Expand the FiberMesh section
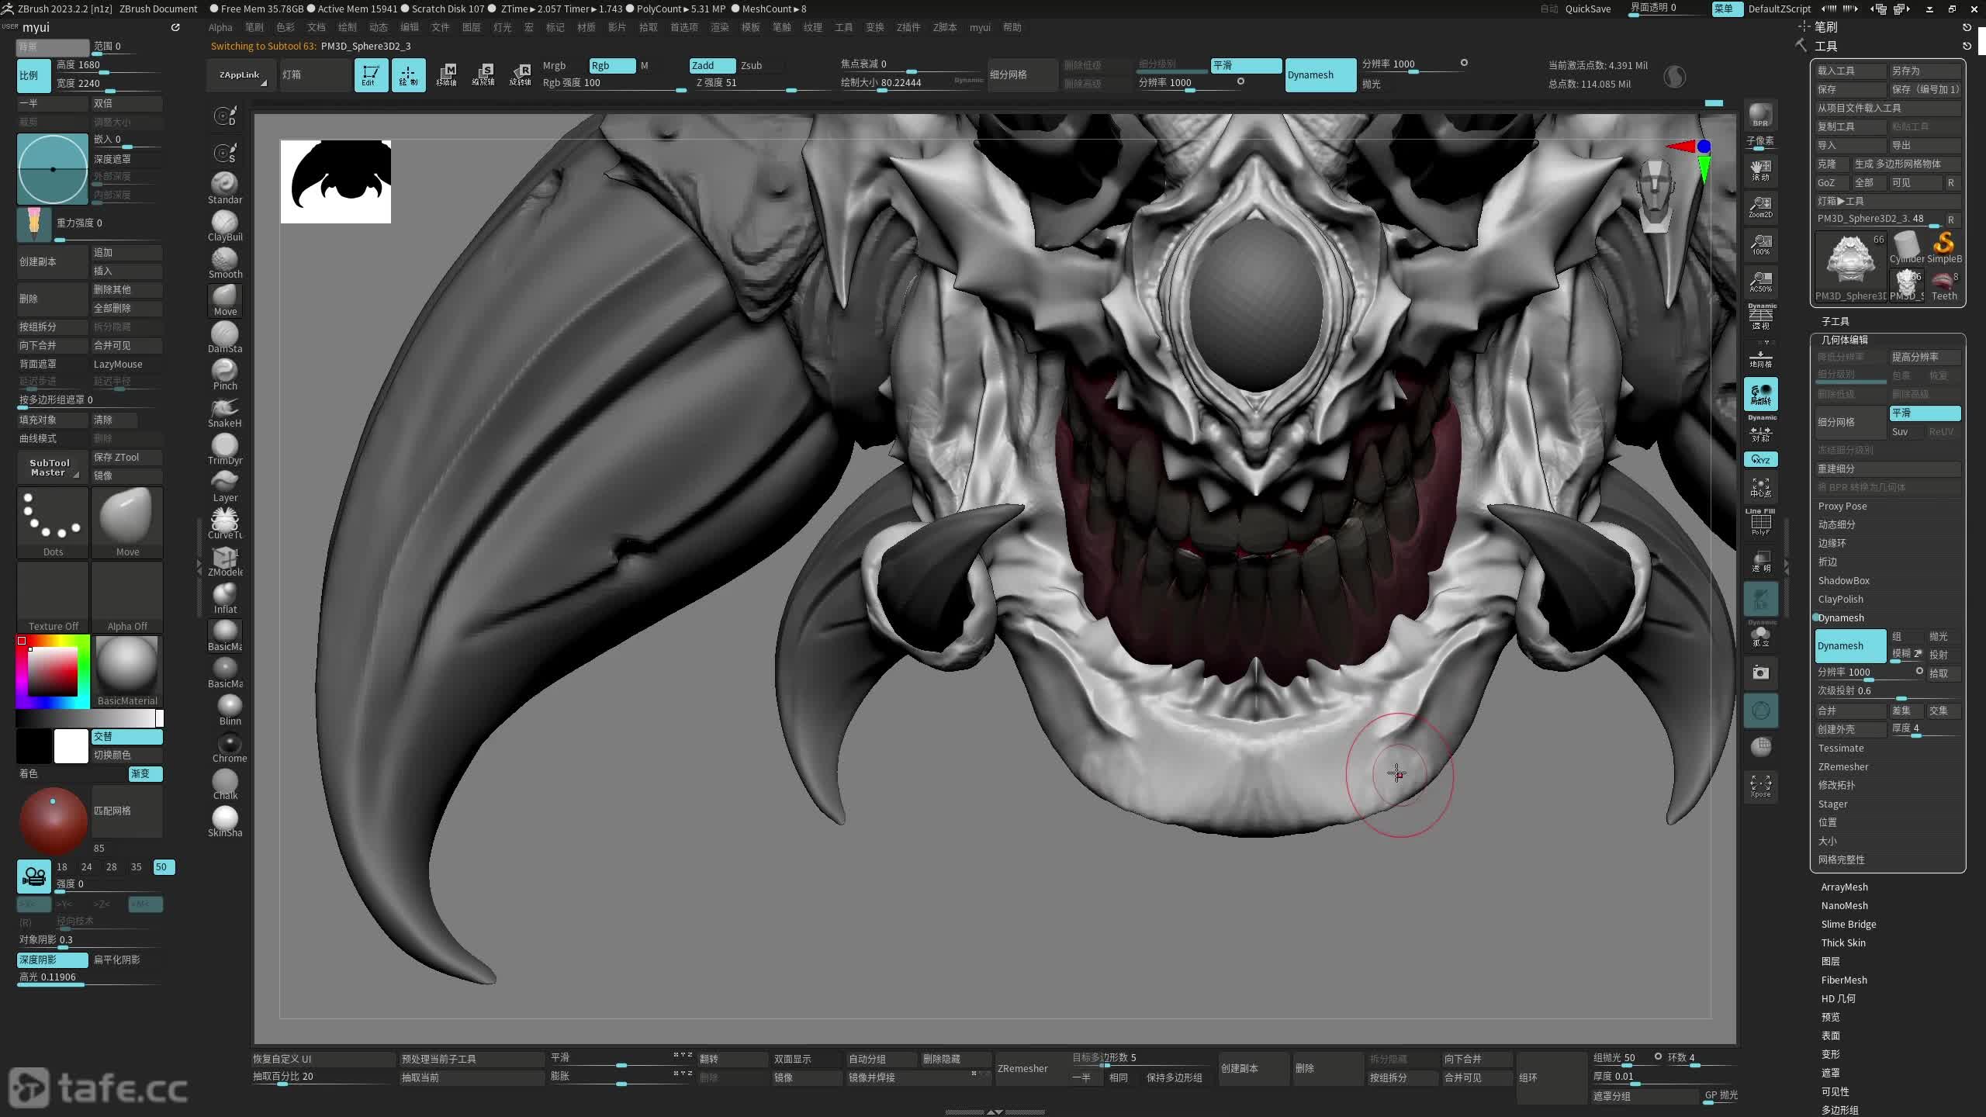Image resolution: width=1986 pixels, height=1117 pixels. pos(1843,980)
